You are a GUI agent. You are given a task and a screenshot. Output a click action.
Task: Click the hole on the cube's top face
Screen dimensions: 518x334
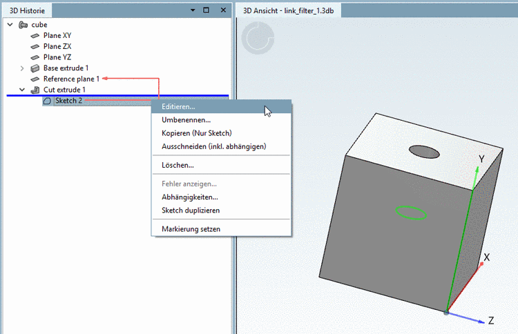coord(424,152)
